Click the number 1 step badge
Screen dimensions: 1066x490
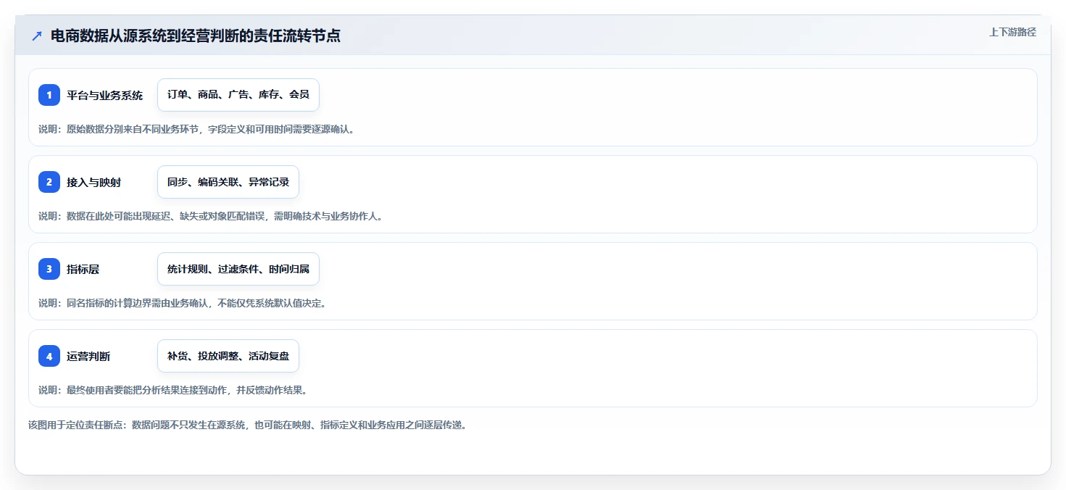point(49,95)
